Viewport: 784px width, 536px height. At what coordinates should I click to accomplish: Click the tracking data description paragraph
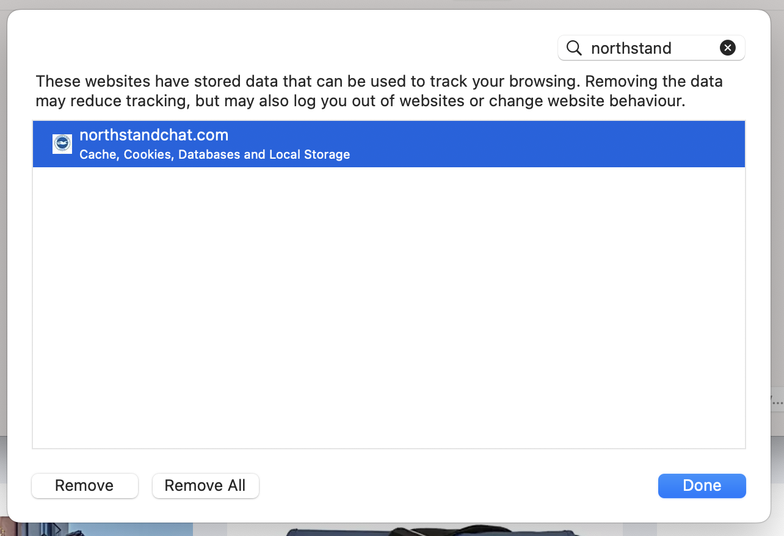pos(379,91)
